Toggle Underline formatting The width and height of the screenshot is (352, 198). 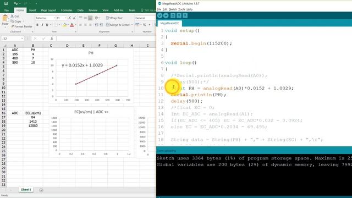point(47,25)
